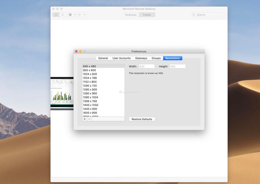The height and width of the screenshot is (184, 260).
Task: Click the add resolution plus button
Action: click(85, 119)
